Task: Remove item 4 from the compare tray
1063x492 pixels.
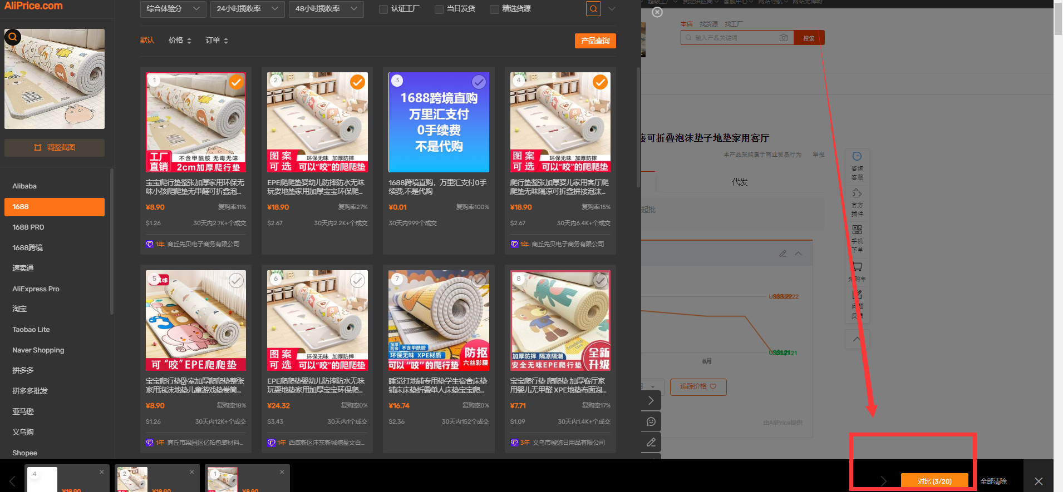Action: pos(102,472)
